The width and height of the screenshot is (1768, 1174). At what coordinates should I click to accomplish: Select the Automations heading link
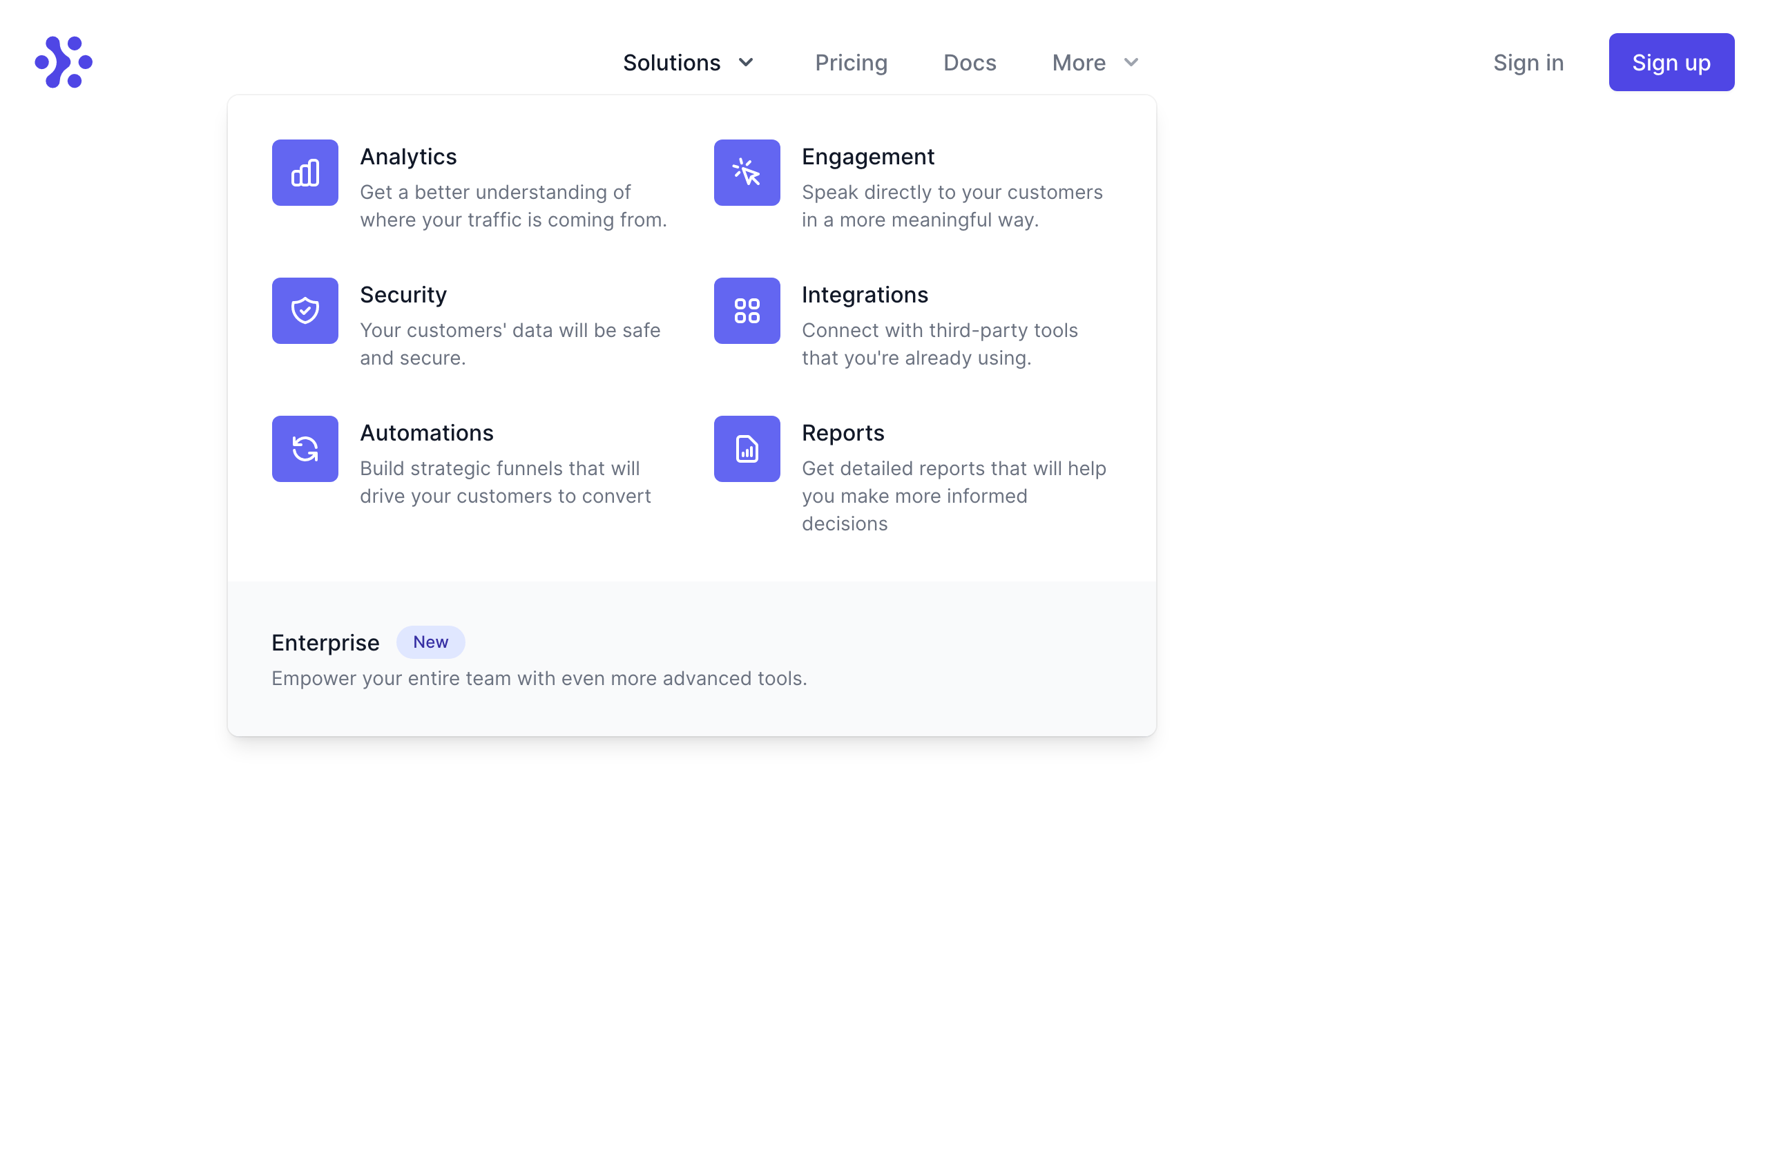426,433
